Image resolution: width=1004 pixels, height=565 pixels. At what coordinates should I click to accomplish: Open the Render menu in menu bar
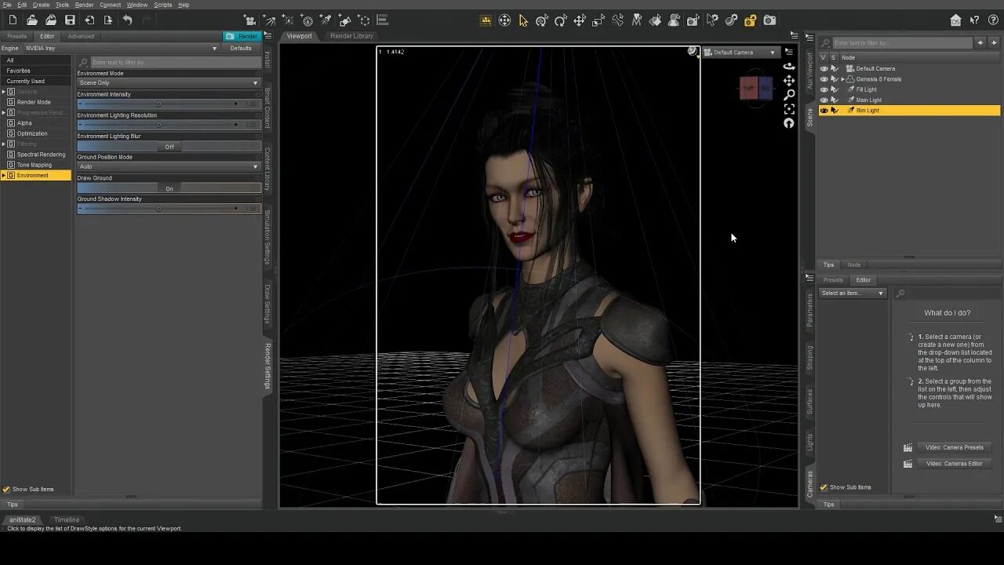pyautogui.click(x=84, y=5)
